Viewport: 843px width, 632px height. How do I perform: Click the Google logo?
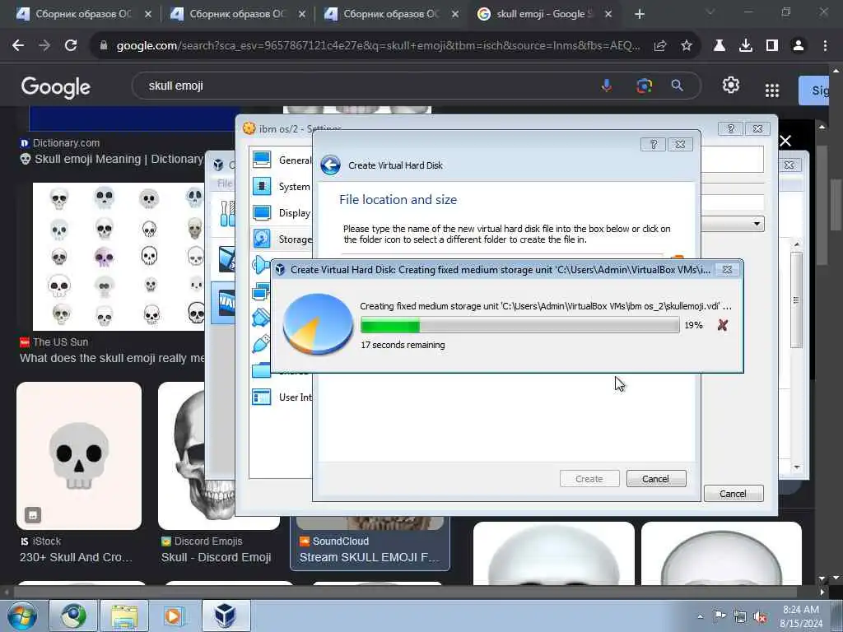[56, 86]
